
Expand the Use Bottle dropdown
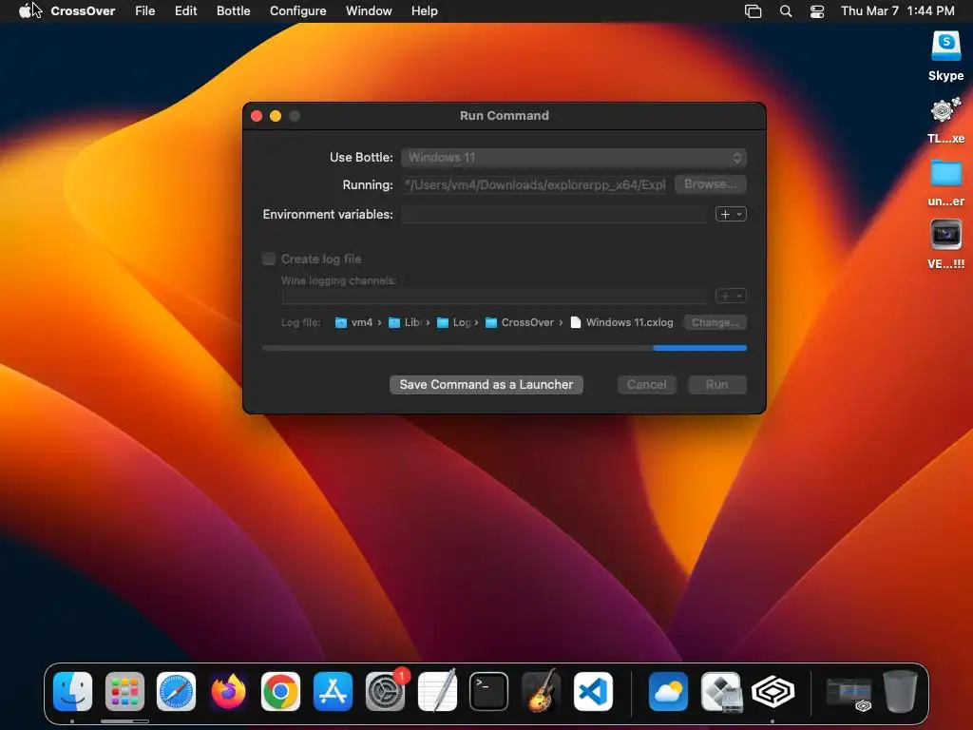tap(573, 158)
